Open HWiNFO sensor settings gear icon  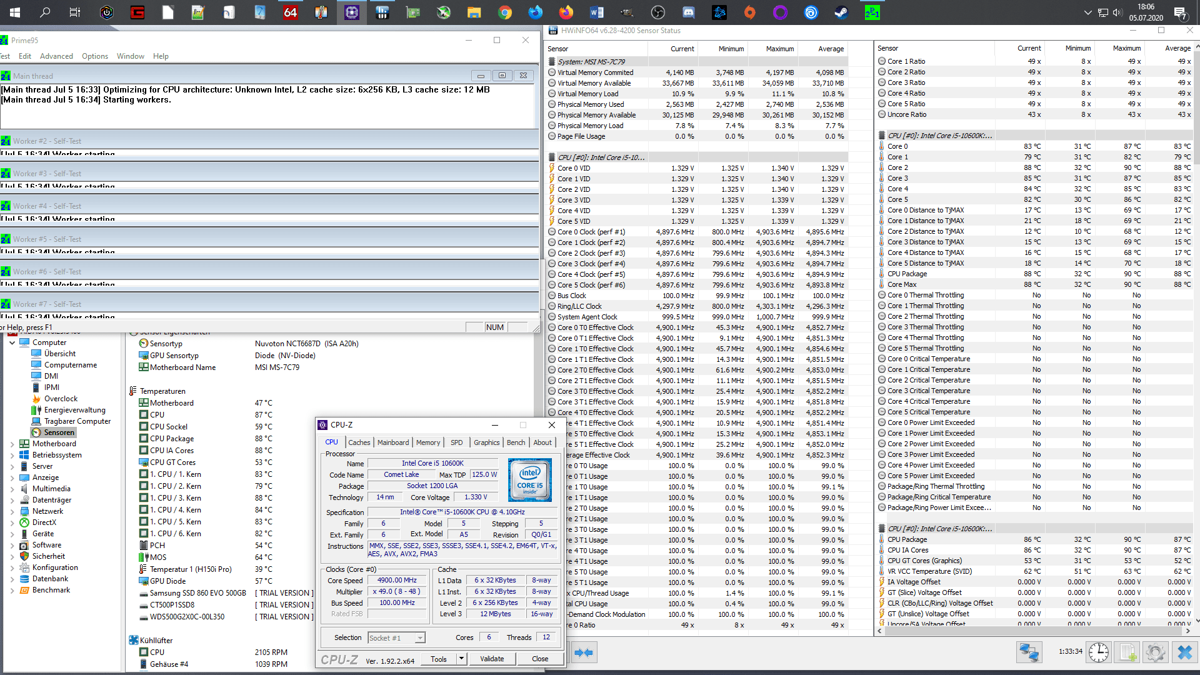click(x=1156, y=652)
